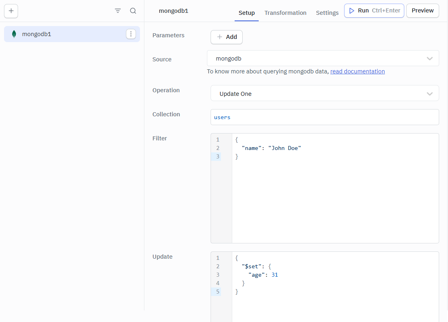Image resolution: width=448 pixels, height=322 pixels.
Task: Open the read documentation link
Action: [357, 71]
